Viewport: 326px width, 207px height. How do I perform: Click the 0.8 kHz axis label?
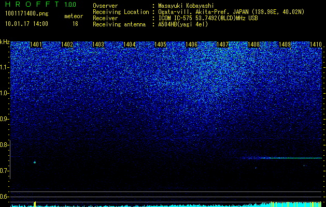click(5, 145)
